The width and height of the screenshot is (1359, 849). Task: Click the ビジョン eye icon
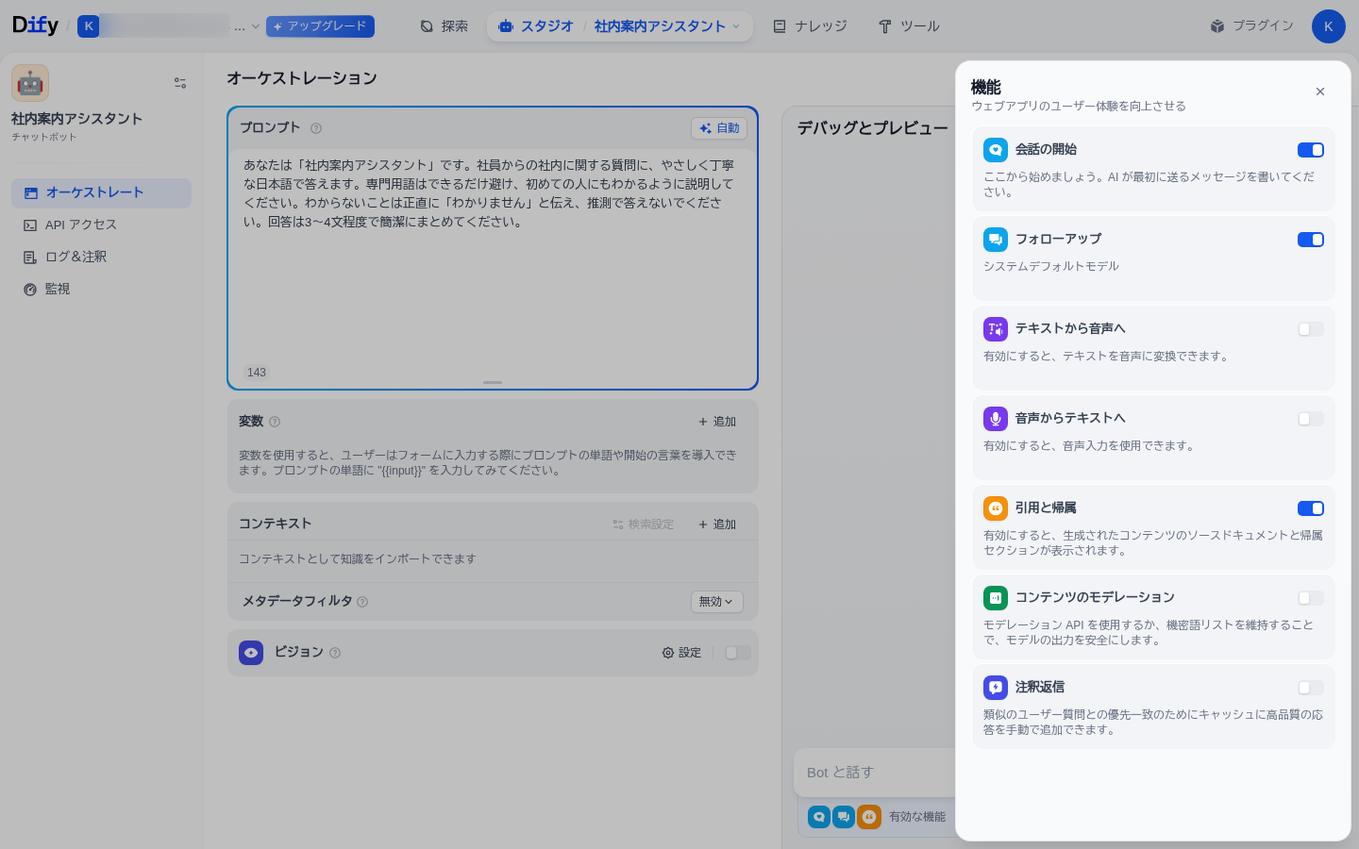pyautogui.click(x=251, y=653)
